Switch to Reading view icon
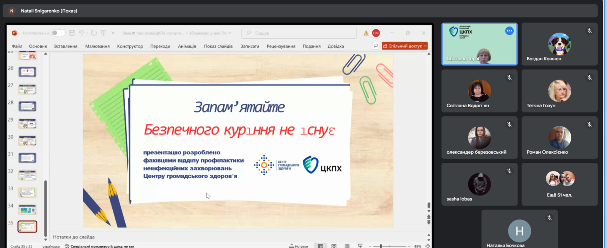The height and width of the screenshot is (248, 607). pyautogui.click(x=347, y=246)
